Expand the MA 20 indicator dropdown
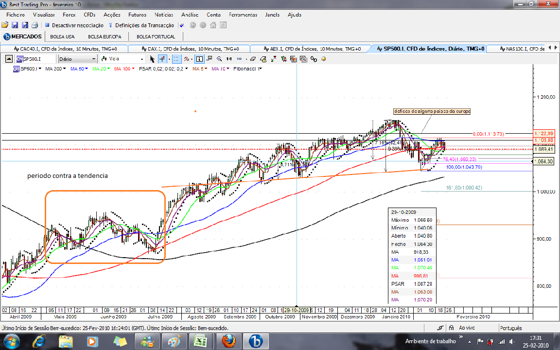This screenshot has height=350, width=560. (108, 69)
